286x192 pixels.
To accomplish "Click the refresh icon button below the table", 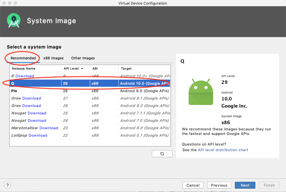I will [162, 154].
